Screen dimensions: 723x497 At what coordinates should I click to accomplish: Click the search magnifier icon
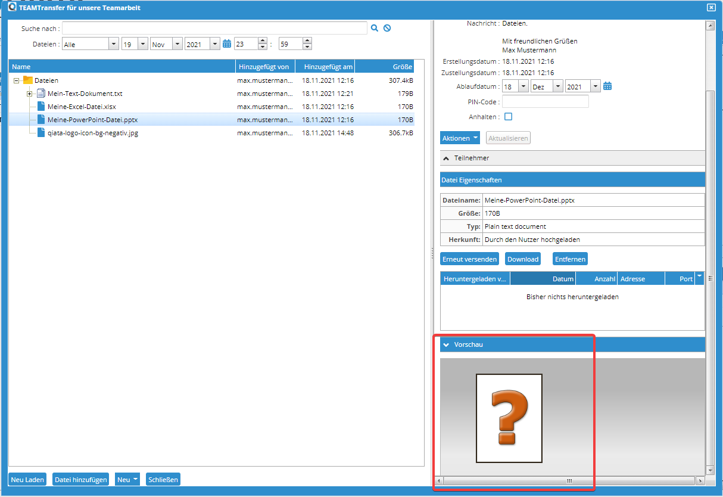[x=375, y=27]
